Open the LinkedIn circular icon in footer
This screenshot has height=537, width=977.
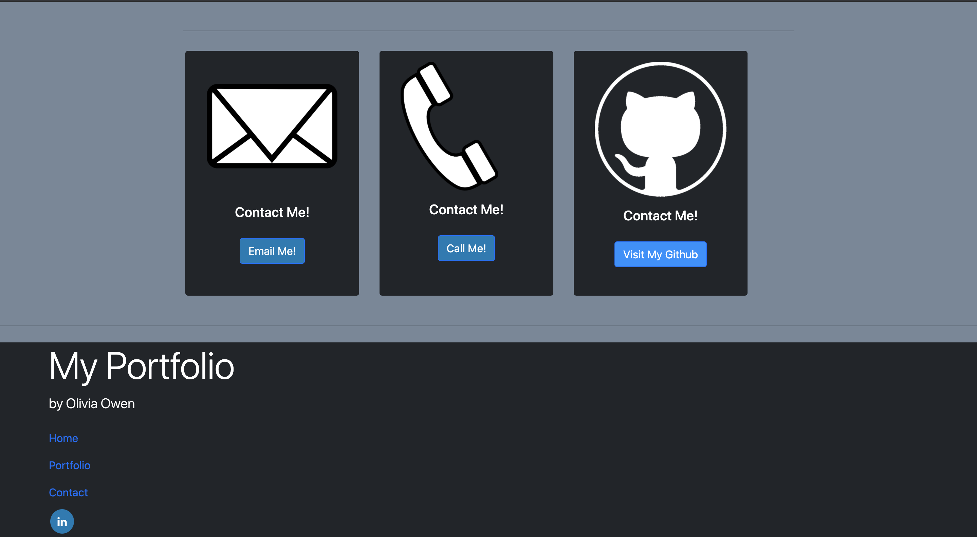tap(62, 521)
